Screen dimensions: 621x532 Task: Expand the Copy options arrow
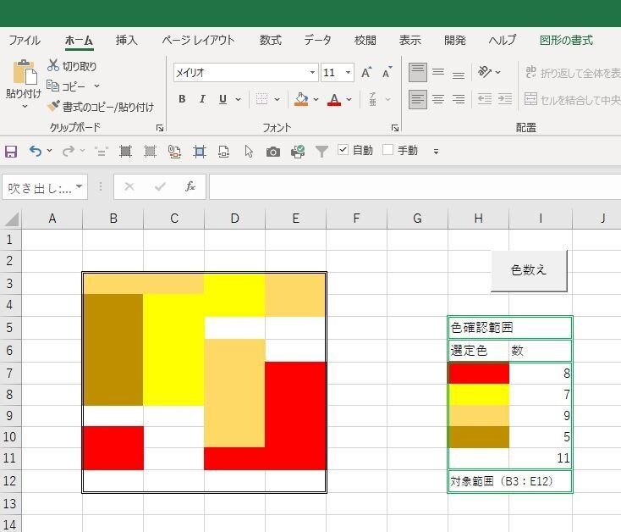[x=96, y=86]
